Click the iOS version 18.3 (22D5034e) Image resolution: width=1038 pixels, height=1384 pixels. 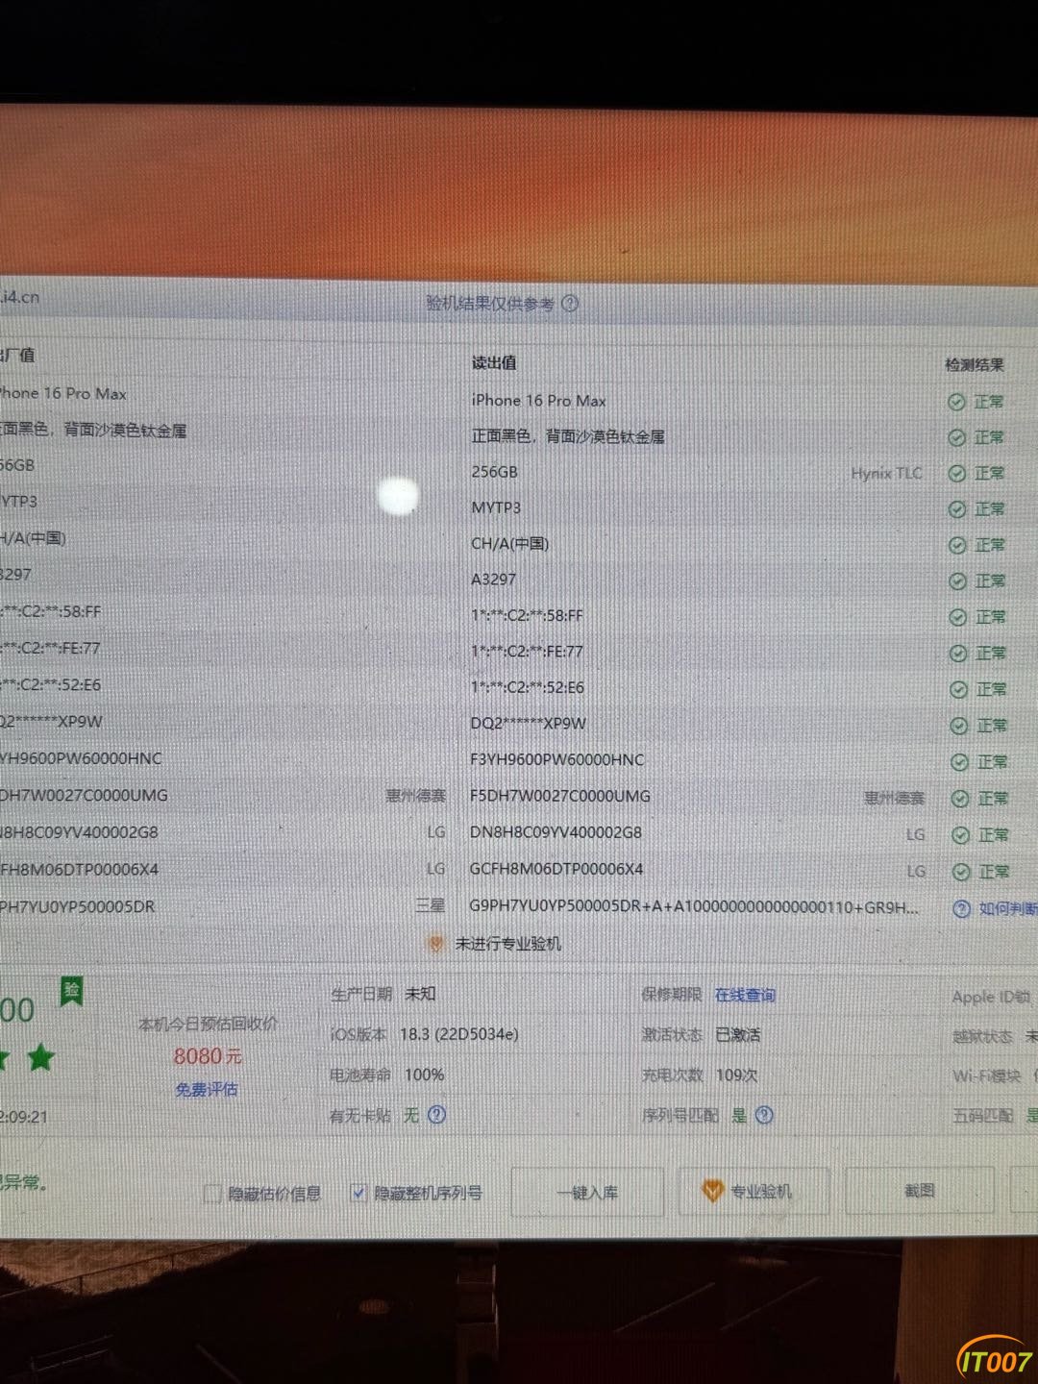point(458,1034)
